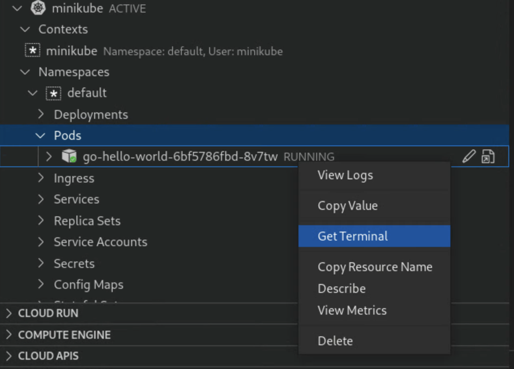Choose Copy Resource Name from the menu
The image size is (514, 369).
tap(375, 267)
